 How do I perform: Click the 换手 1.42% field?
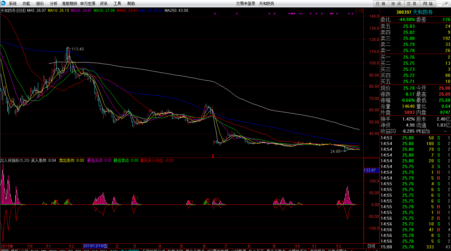pyautogui.click(x=398, y=119)
